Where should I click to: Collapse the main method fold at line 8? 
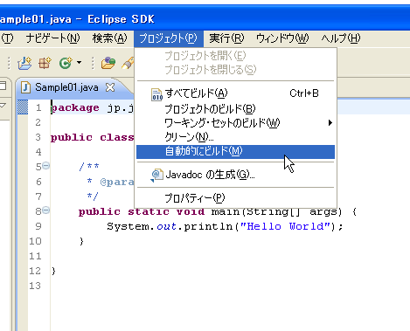point(46,210)
